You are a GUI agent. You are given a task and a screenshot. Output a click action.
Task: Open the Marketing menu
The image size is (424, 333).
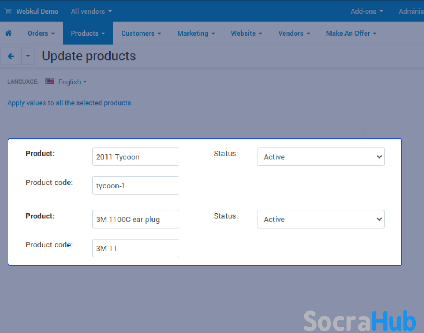point(196,33)
